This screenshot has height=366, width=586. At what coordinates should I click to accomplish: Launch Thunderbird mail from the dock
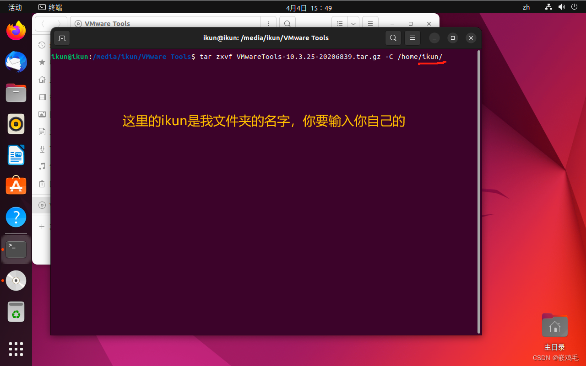(x=16, y=62)
